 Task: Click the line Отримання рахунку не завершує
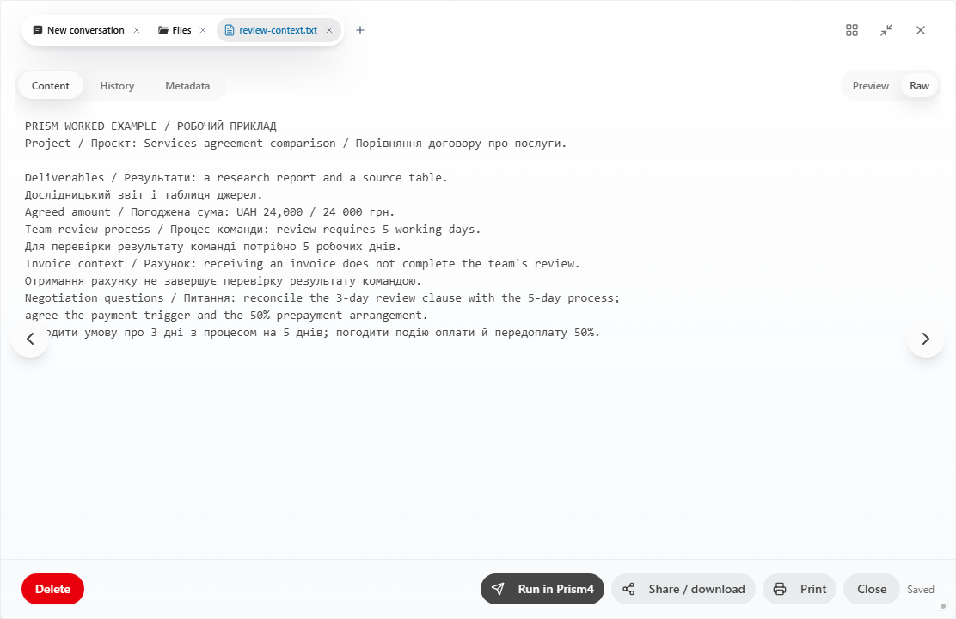pyautogui.click(x=224, y=281)
